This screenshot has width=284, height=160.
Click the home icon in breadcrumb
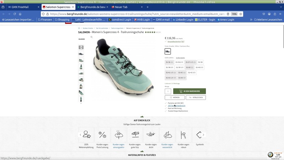click(x=79, y=28)
